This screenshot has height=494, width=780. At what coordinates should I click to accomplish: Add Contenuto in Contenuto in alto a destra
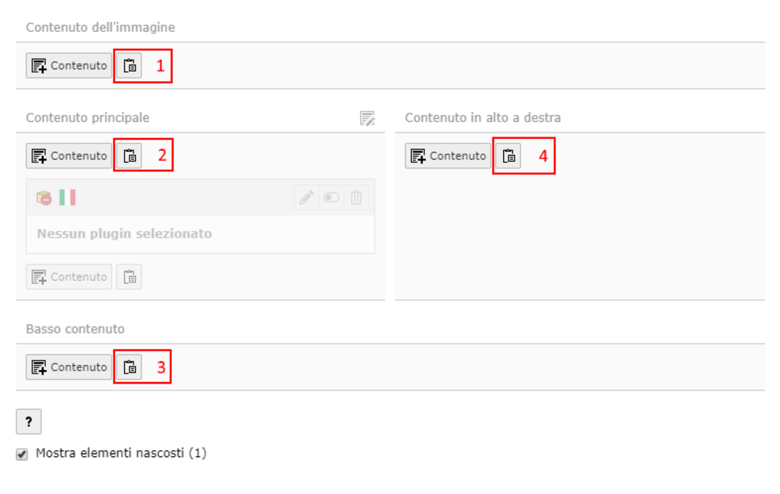[447, 156]
